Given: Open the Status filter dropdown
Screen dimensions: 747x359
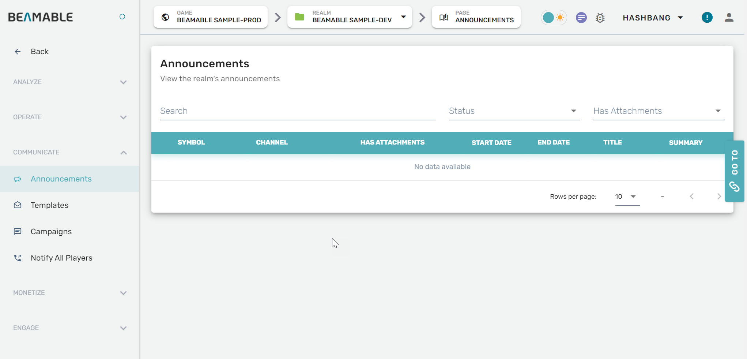Looking at the screenshot, I should pyautogui.click(x=514, y=111).
